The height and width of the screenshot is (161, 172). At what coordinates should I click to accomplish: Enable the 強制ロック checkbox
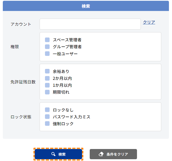(x=47, y=123)
